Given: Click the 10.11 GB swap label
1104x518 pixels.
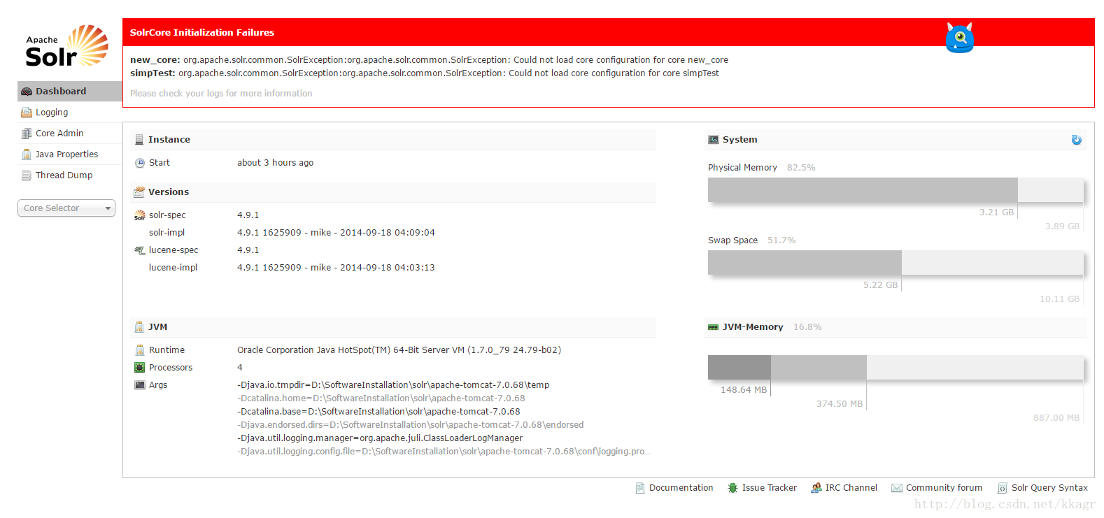Looking at the screenshot, I should (x=1059, y=299).
